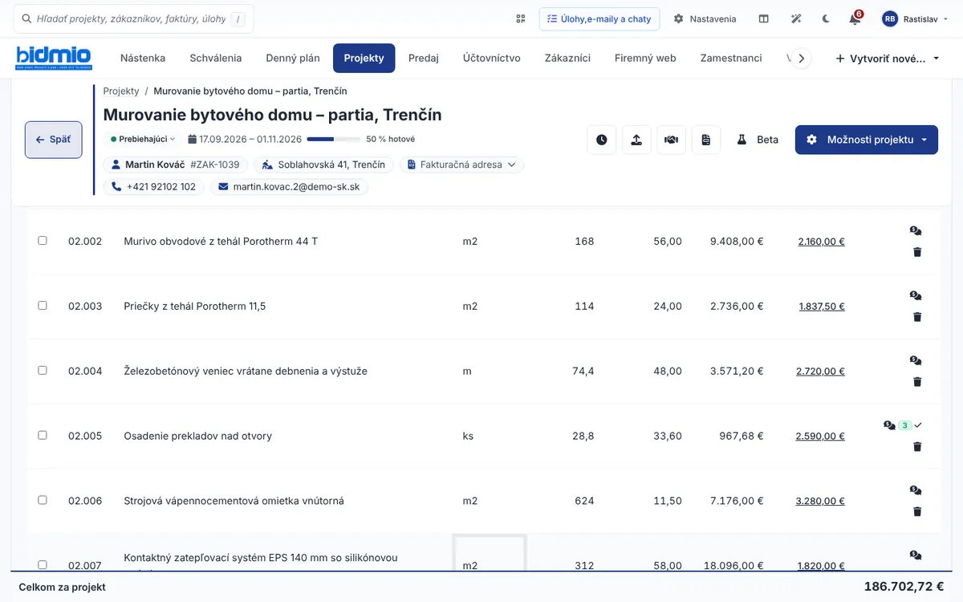Open project time tracking clock icon
Image resolution: width=963 pixels, height=602 pixels.
pos(602,140)
